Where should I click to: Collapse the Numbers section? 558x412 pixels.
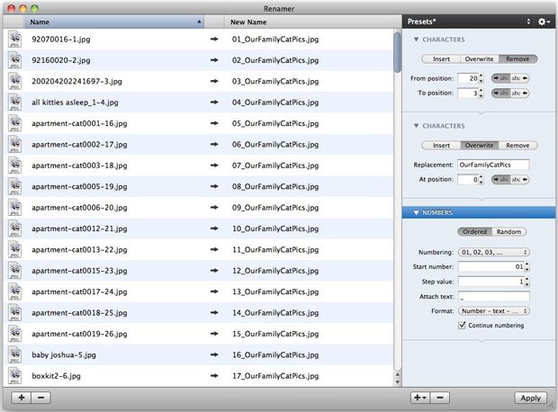(x=417, y=212)
